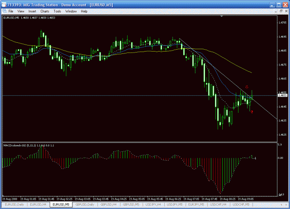290x209 pixels.
Task: Switch to the GBPUSD,Daily chart tab
Action: 85,204
